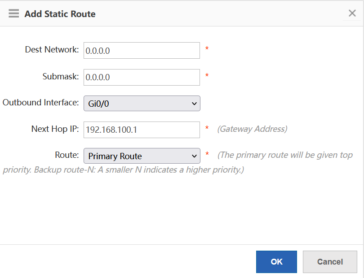Click the Route label
364x278 pixels.
[x=67, y=155]
